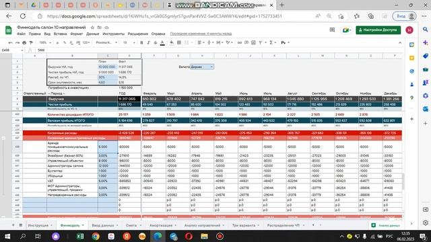This screenshot has height=242, width=431.
Task: Open the font size dropdown
Action: 129,43
